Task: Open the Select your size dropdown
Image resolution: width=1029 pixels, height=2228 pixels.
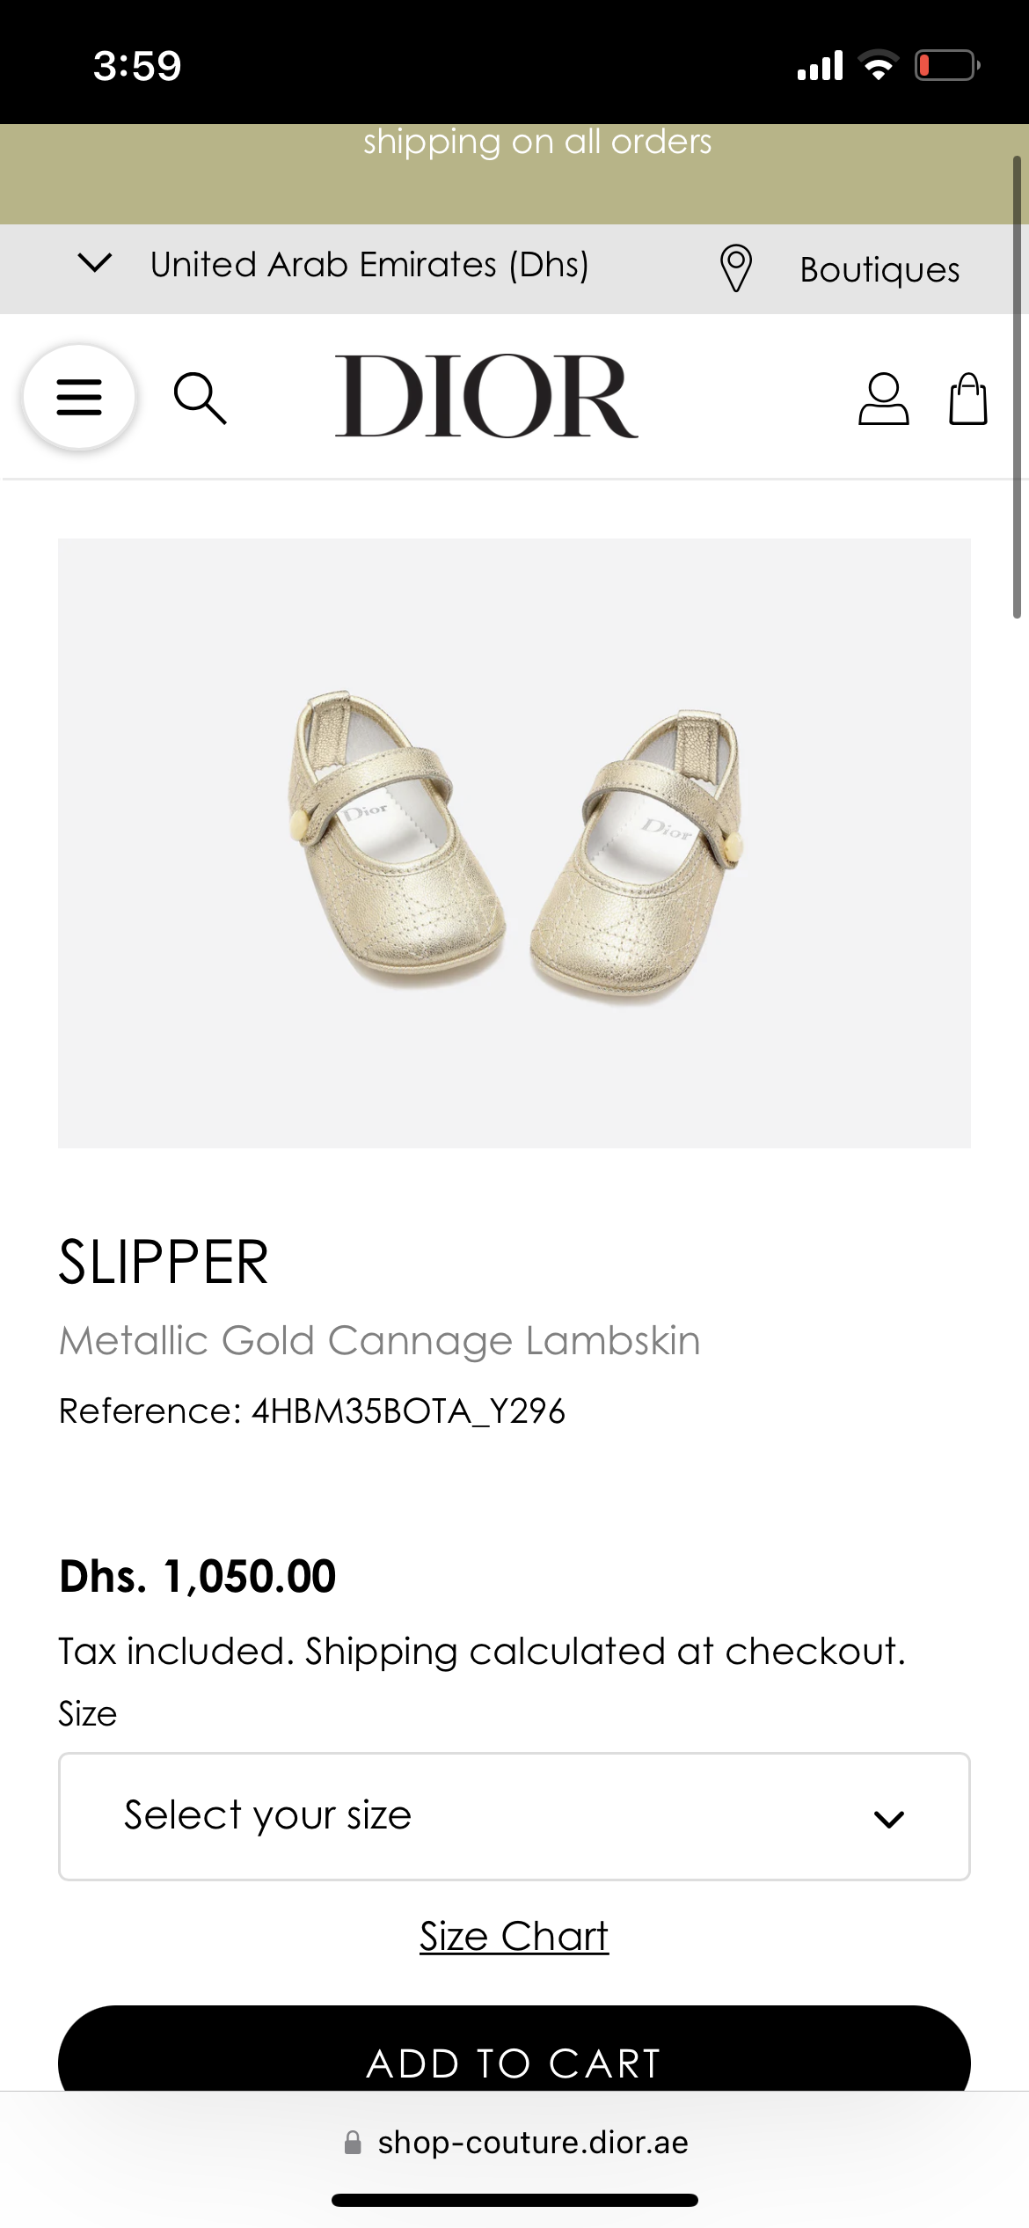Action: pyautogui.click(x=514, y=1816)
